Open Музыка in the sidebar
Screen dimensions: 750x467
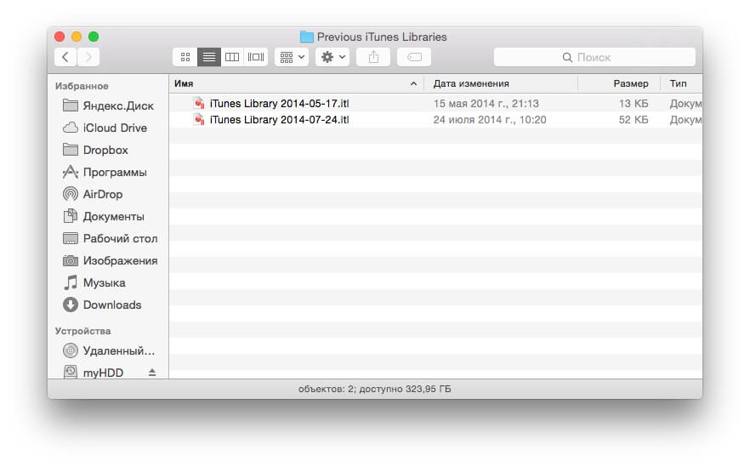point(108,282)
